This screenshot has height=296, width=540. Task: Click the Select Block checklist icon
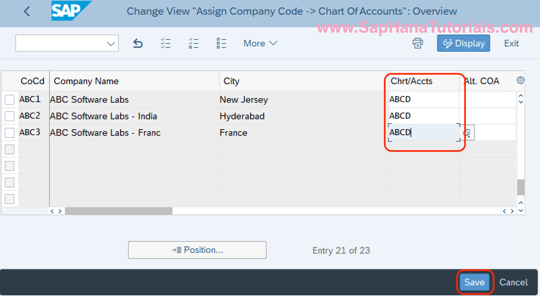pyautogui.click(x=193, y=43)
